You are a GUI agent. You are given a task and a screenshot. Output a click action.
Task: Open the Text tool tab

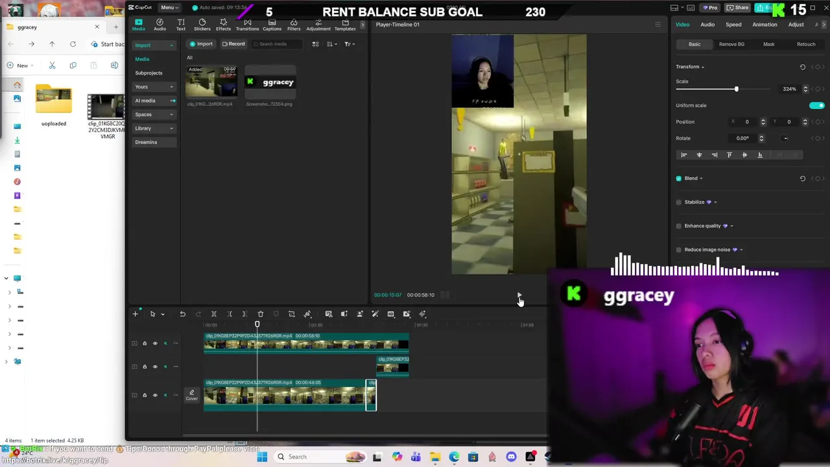pyautogui.click(x=181, y=25)
